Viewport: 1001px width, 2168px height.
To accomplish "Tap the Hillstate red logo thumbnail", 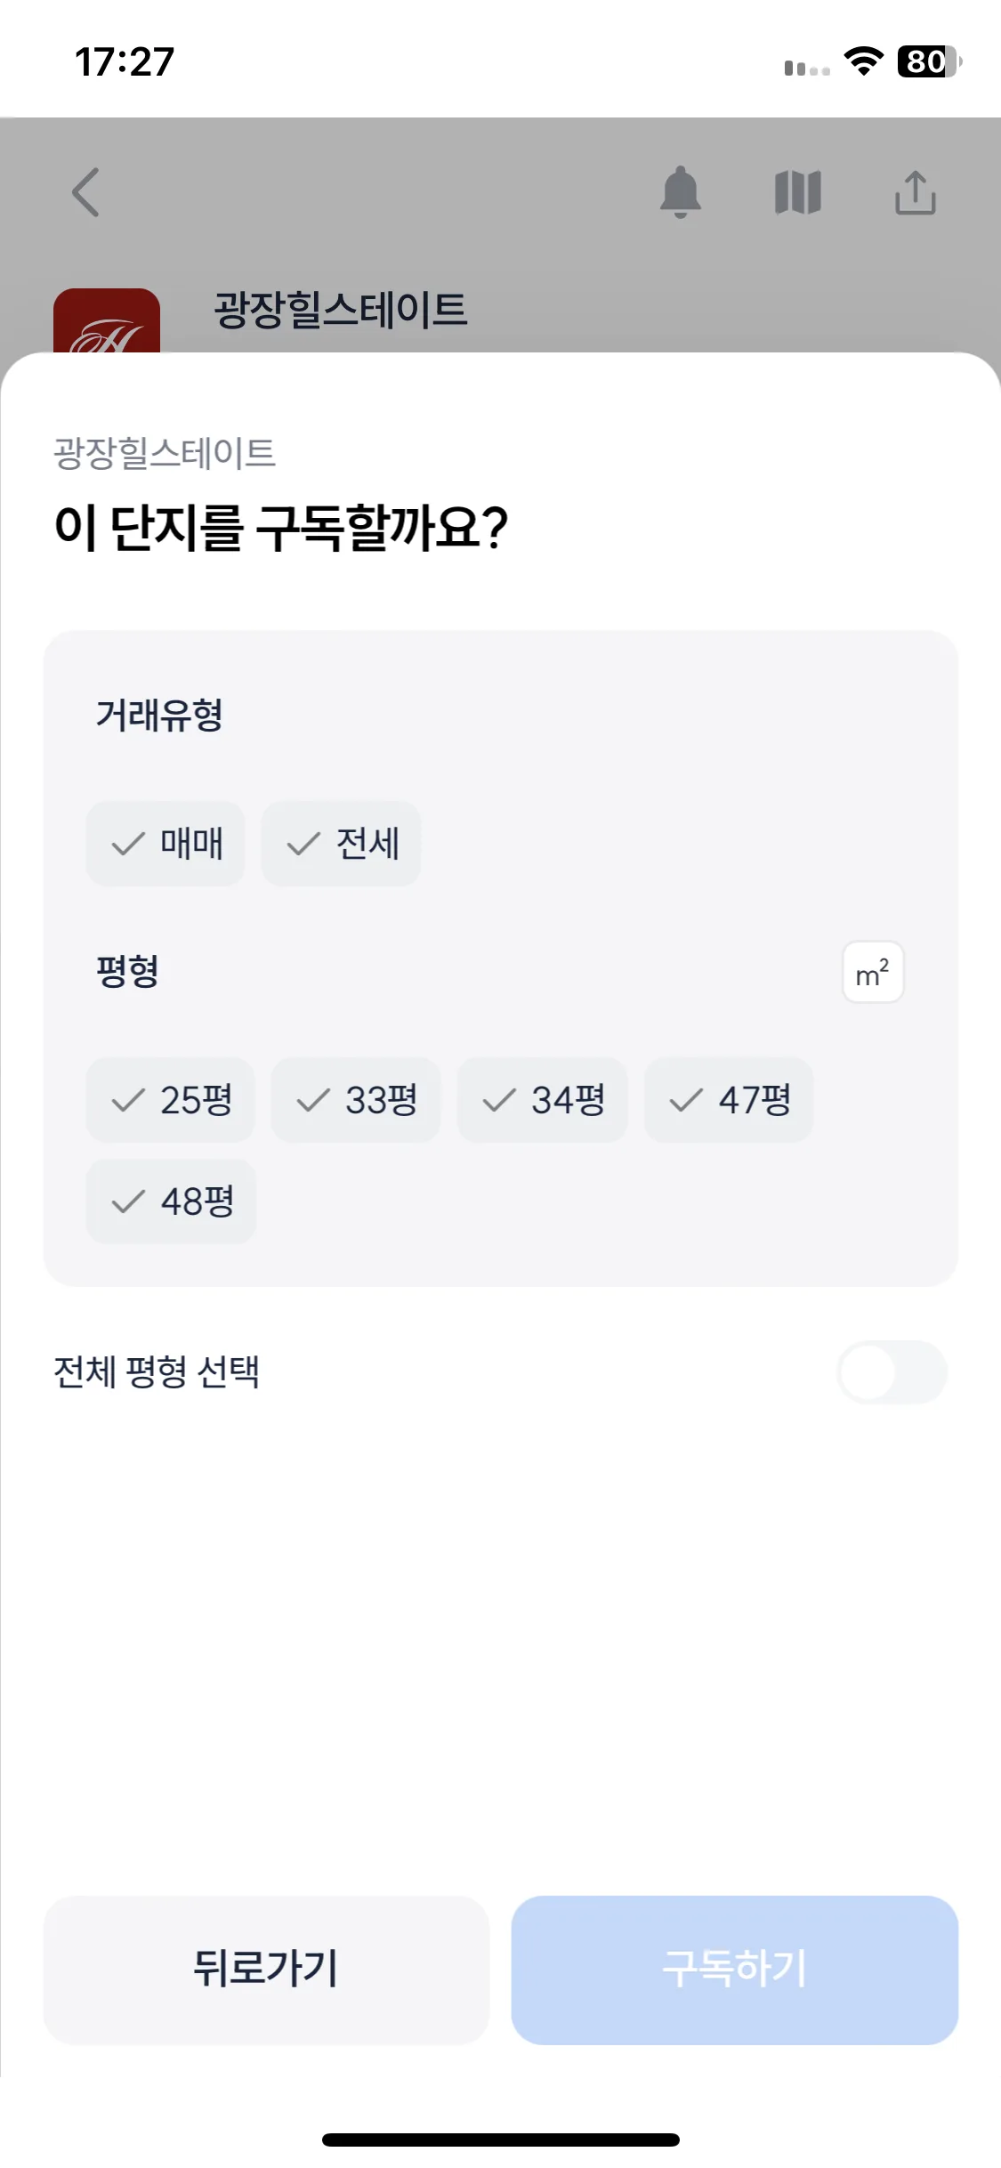I will tap(107, 321).
